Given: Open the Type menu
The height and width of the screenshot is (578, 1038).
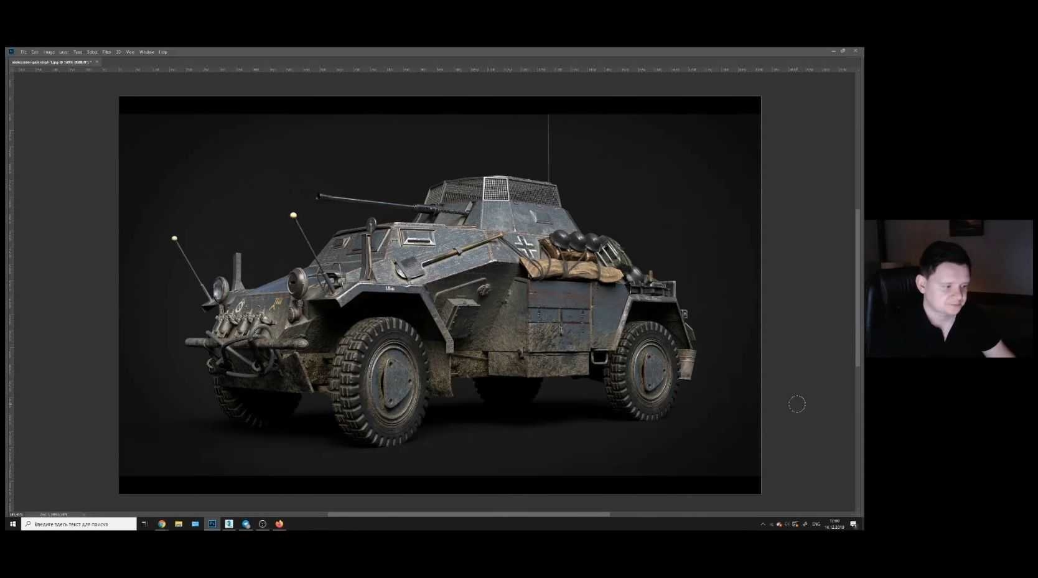Looking at the screenshot, I should click(78, 52).
